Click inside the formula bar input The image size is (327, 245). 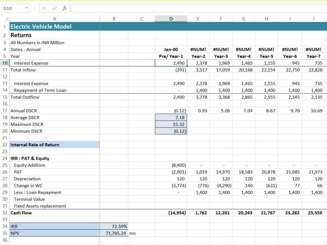199,8
